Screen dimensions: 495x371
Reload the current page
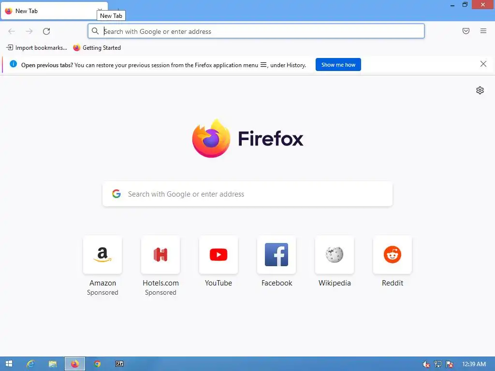[46, 31]
